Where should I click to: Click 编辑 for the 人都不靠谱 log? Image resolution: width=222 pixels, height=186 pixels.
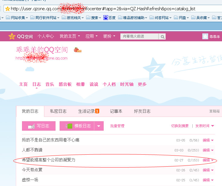(206, 150)
